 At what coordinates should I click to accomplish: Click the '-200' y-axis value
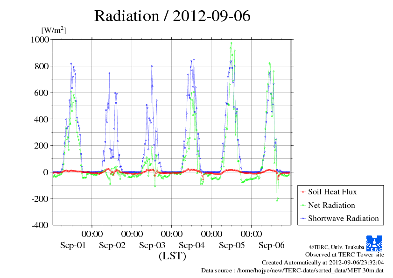click(40, 199)
